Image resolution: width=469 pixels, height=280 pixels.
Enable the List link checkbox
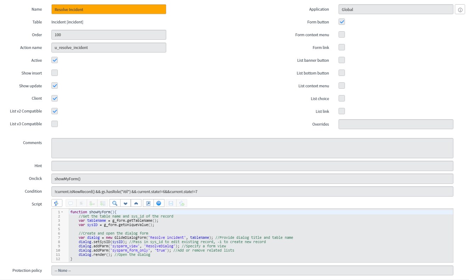tap(342, 111)
